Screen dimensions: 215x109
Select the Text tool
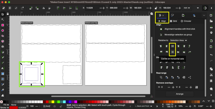coord(2,68)
